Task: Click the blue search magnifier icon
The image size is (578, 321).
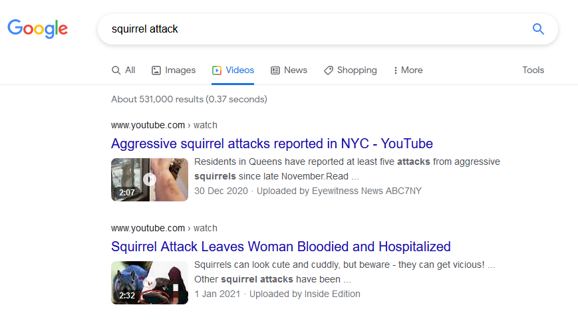Action: 538,29
